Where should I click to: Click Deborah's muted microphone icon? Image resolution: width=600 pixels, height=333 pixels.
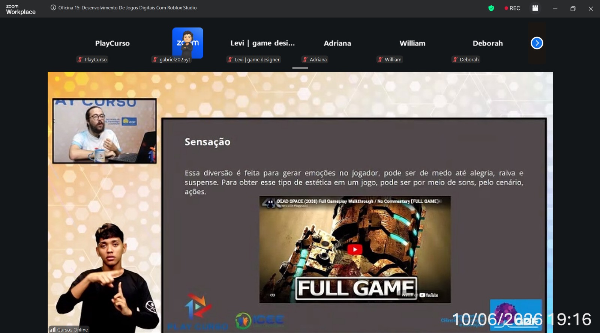pyautogui.click(x=455, y=59)
